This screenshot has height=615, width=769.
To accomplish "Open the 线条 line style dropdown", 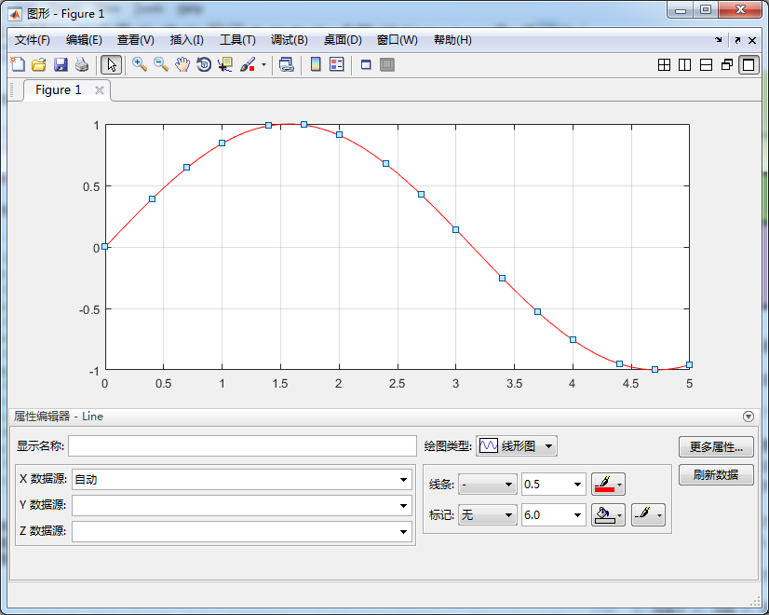I will (488, 485).
